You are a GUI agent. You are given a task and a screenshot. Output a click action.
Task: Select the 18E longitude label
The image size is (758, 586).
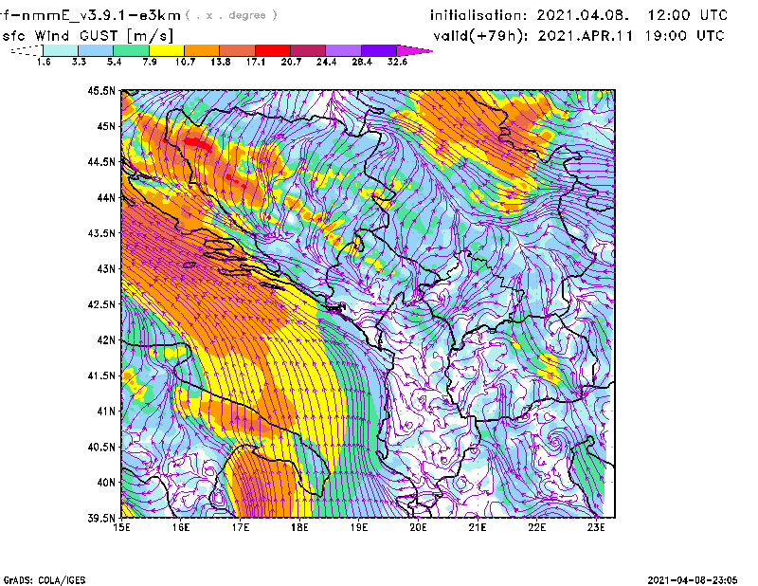pos(299,527)
